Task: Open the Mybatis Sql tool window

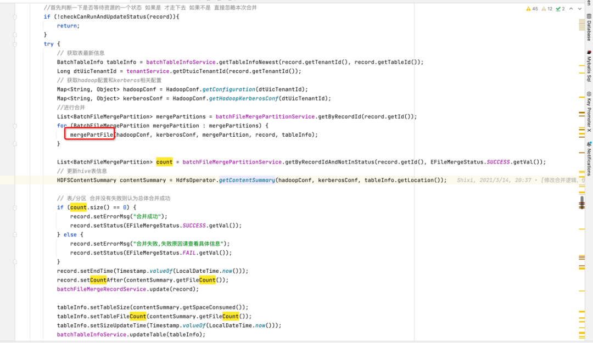Action: pos(589,66)
